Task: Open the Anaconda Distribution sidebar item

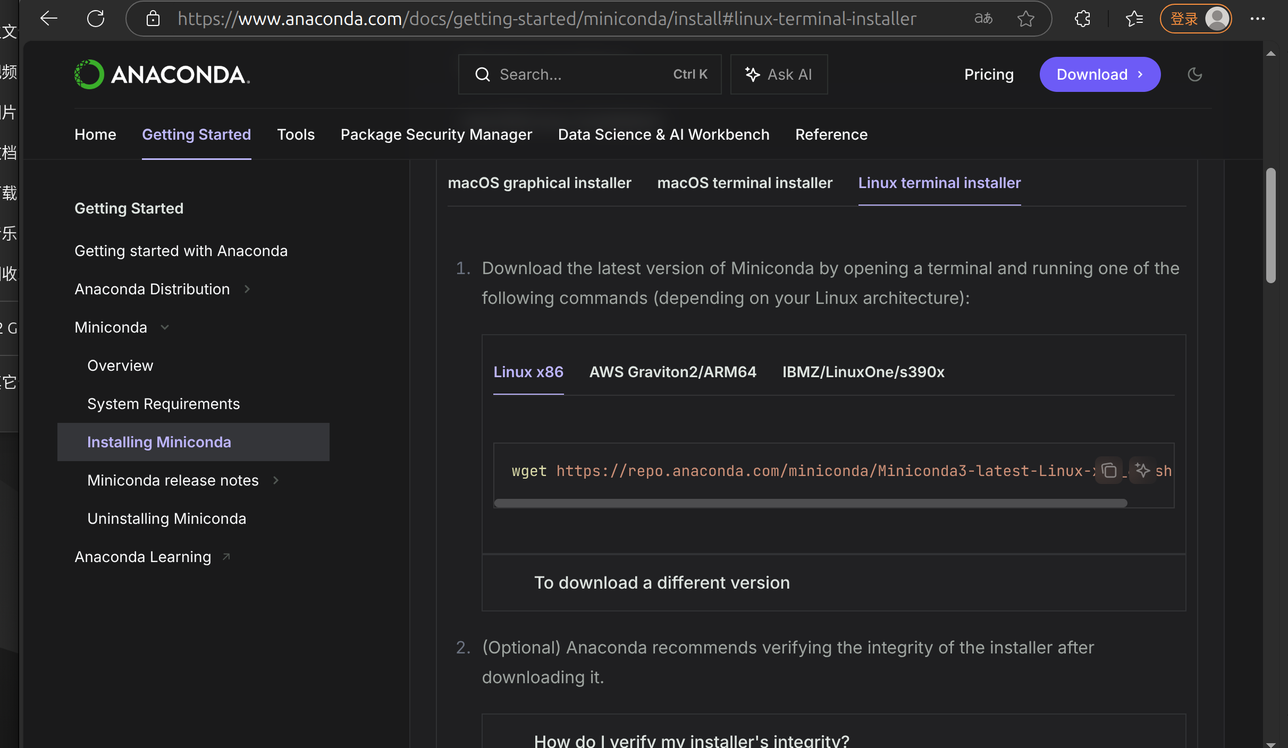Action: point(152,289)
